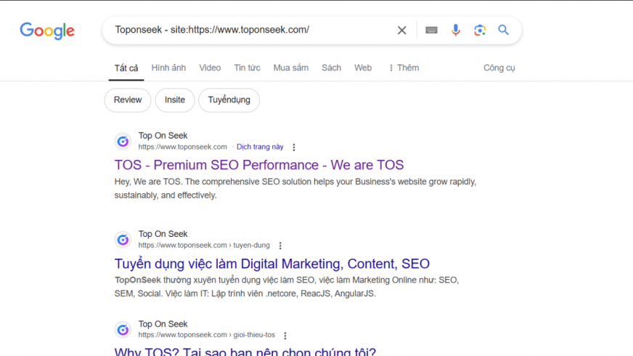Viewport: 633px width, 356px height.
Task: Open the on-screen keyboard icon
Action: (431, 31)
